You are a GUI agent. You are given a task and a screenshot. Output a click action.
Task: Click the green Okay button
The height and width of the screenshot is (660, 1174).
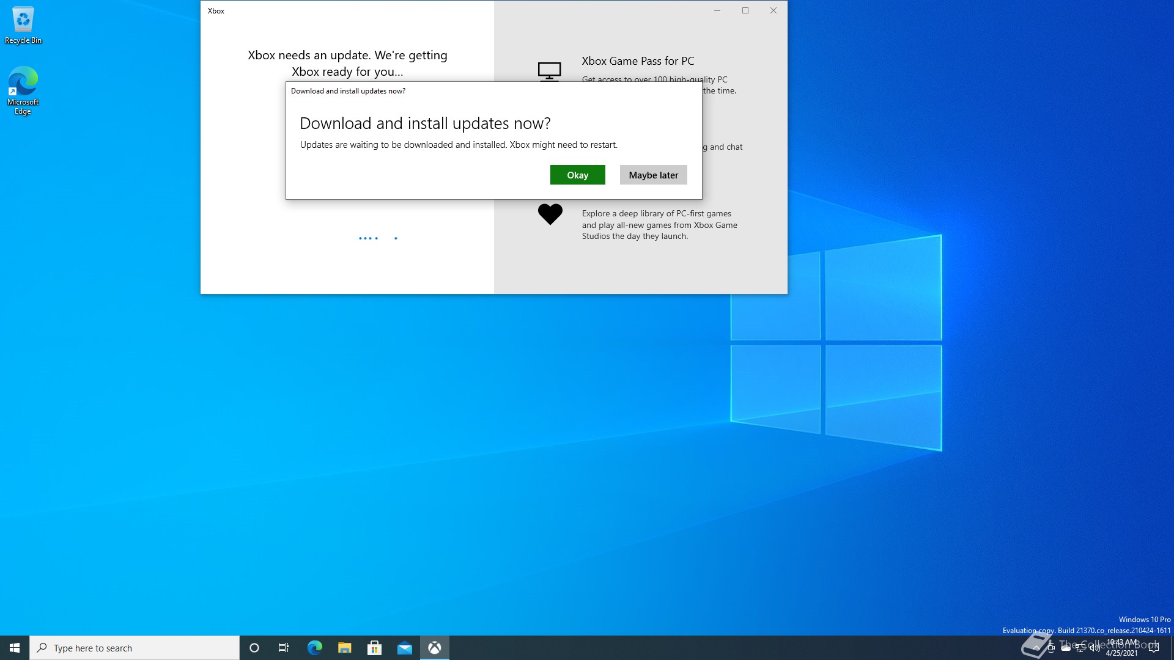pos(577,175)
